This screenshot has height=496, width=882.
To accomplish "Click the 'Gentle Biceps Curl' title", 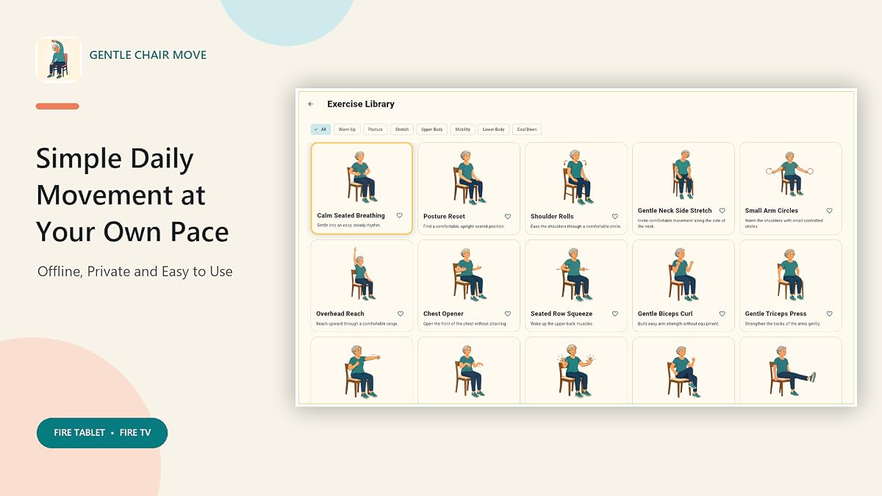I will pos(665,314).
